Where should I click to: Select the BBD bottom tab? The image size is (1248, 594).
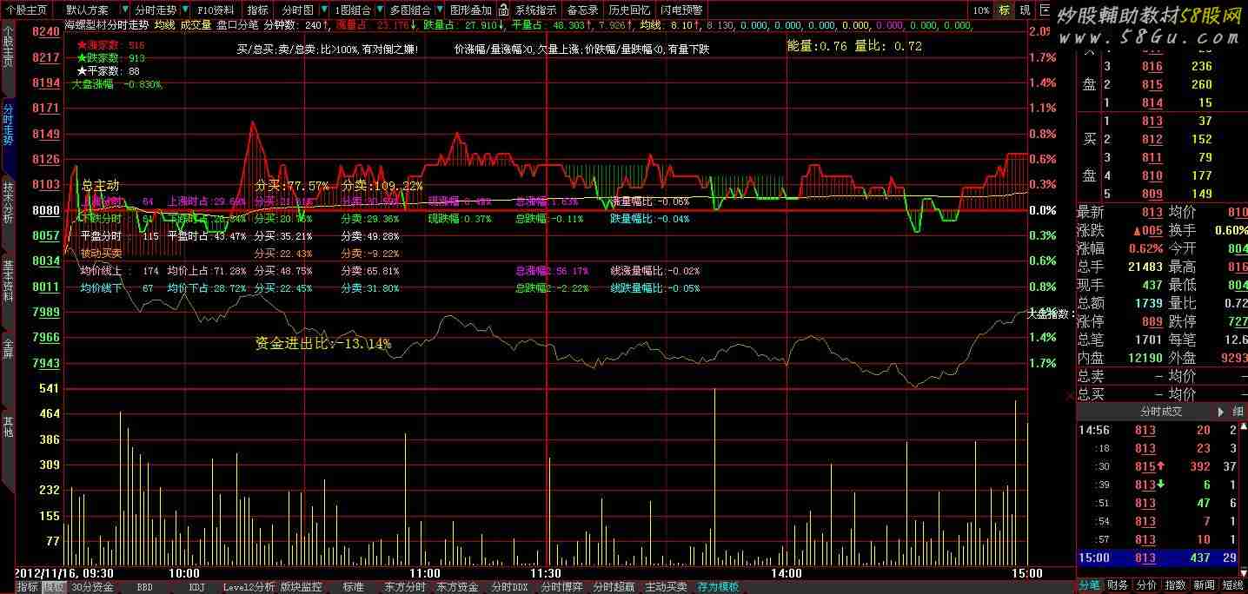click(144, 587)
